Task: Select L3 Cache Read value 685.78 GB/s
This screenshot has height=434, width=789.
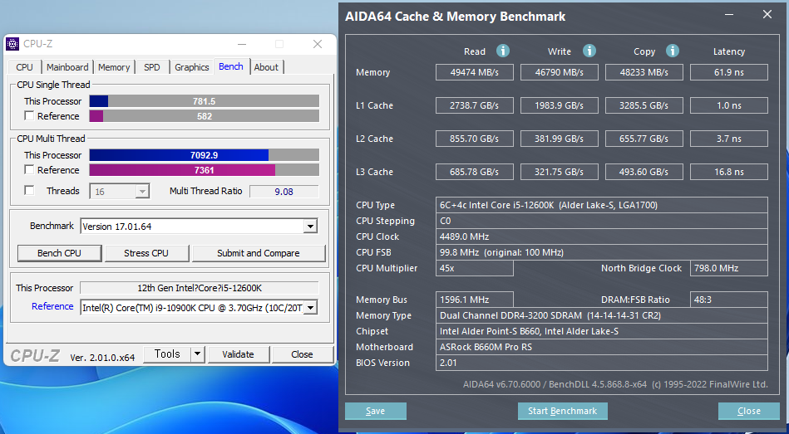Action: [x=475, y=172]
